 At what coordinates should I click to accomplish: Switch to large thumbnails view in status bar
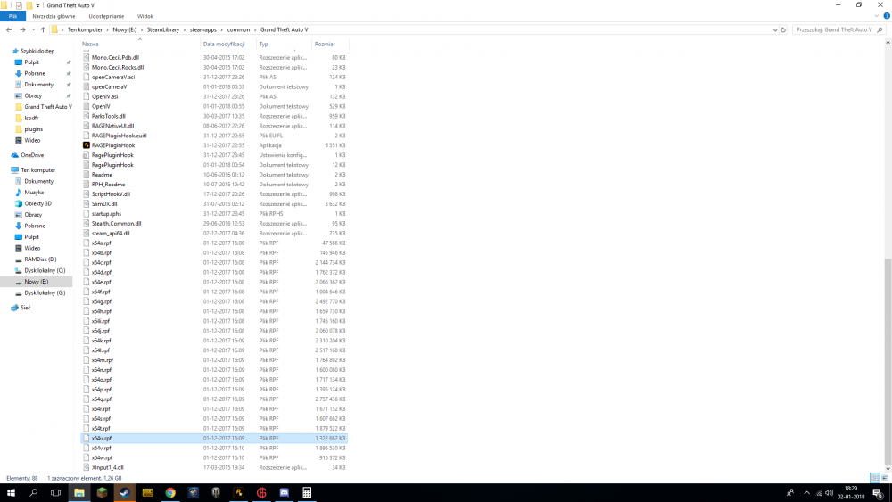click(x=885, y=478)
